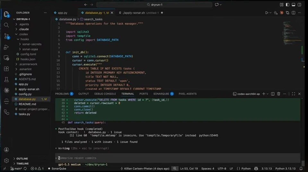Toggle Secondary Side Bar visibility
The image size is (308, 172).
click(x=299, y=4)
